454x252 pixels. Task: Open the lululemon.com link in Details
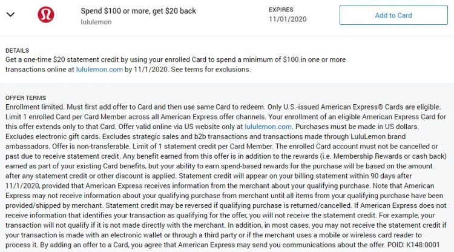(x=99, y=70)
